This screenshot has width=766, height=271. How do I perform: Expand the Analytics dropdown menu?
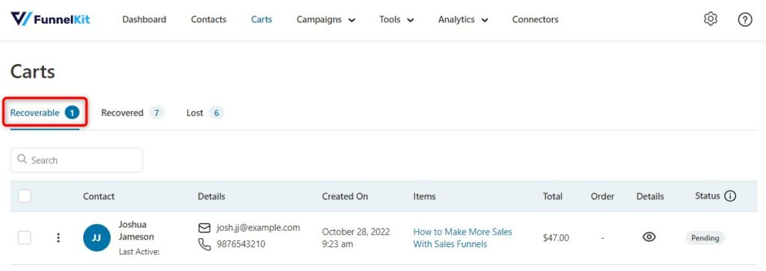point(463,19)
